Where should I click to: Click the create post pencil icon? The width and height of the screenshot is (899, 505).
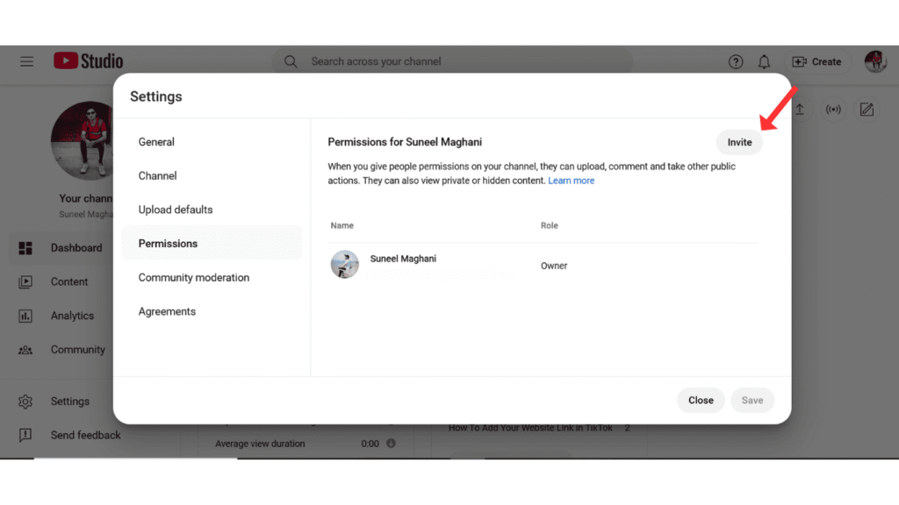pos(867,110)
